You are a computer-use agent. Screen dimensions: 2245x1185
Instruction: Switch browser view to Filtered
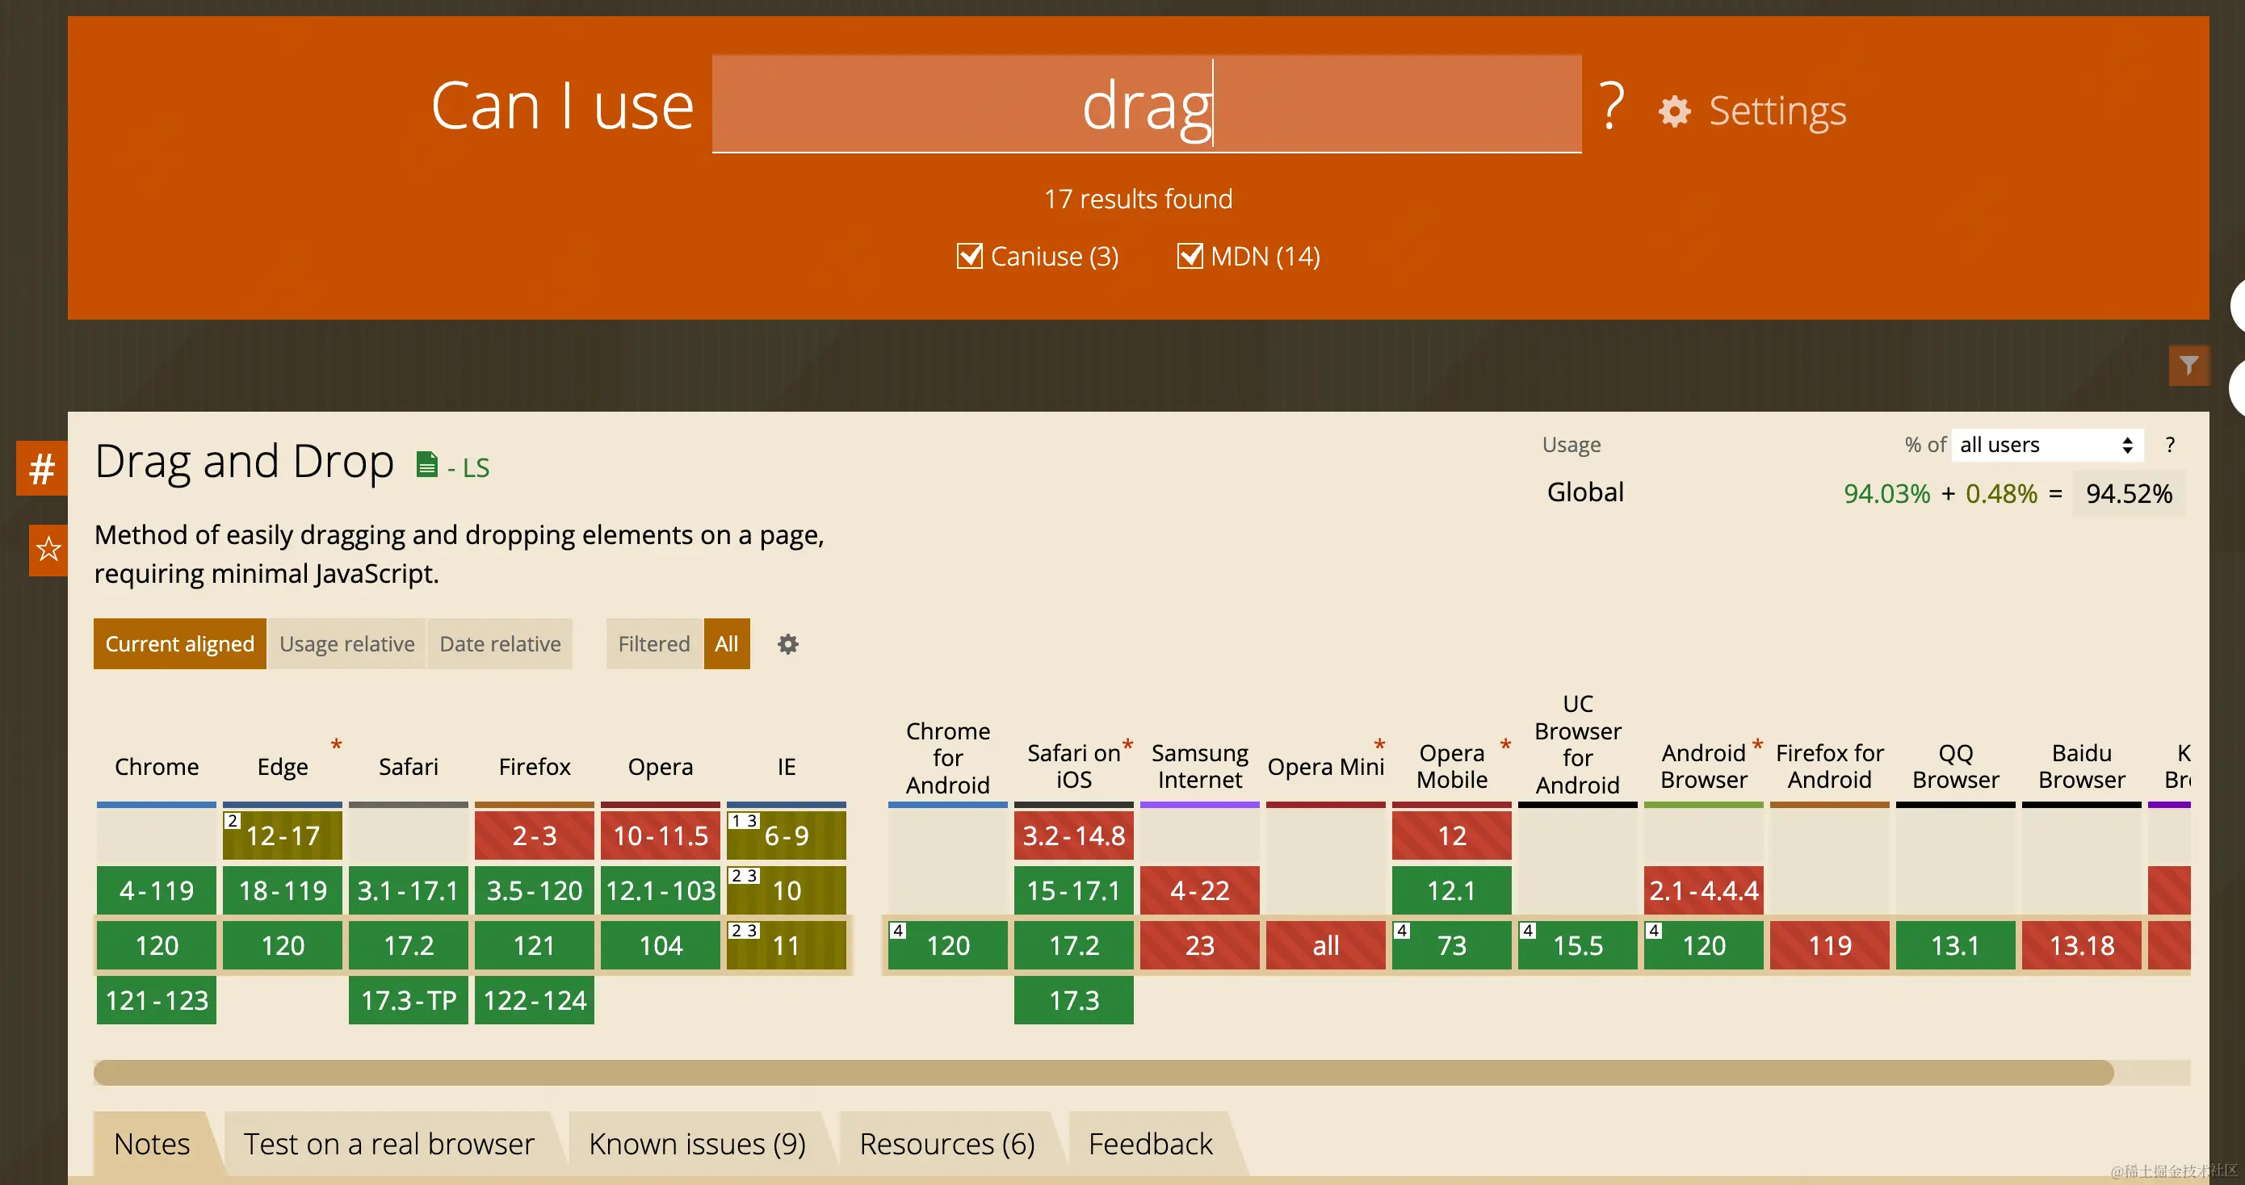tap(653, 644)
